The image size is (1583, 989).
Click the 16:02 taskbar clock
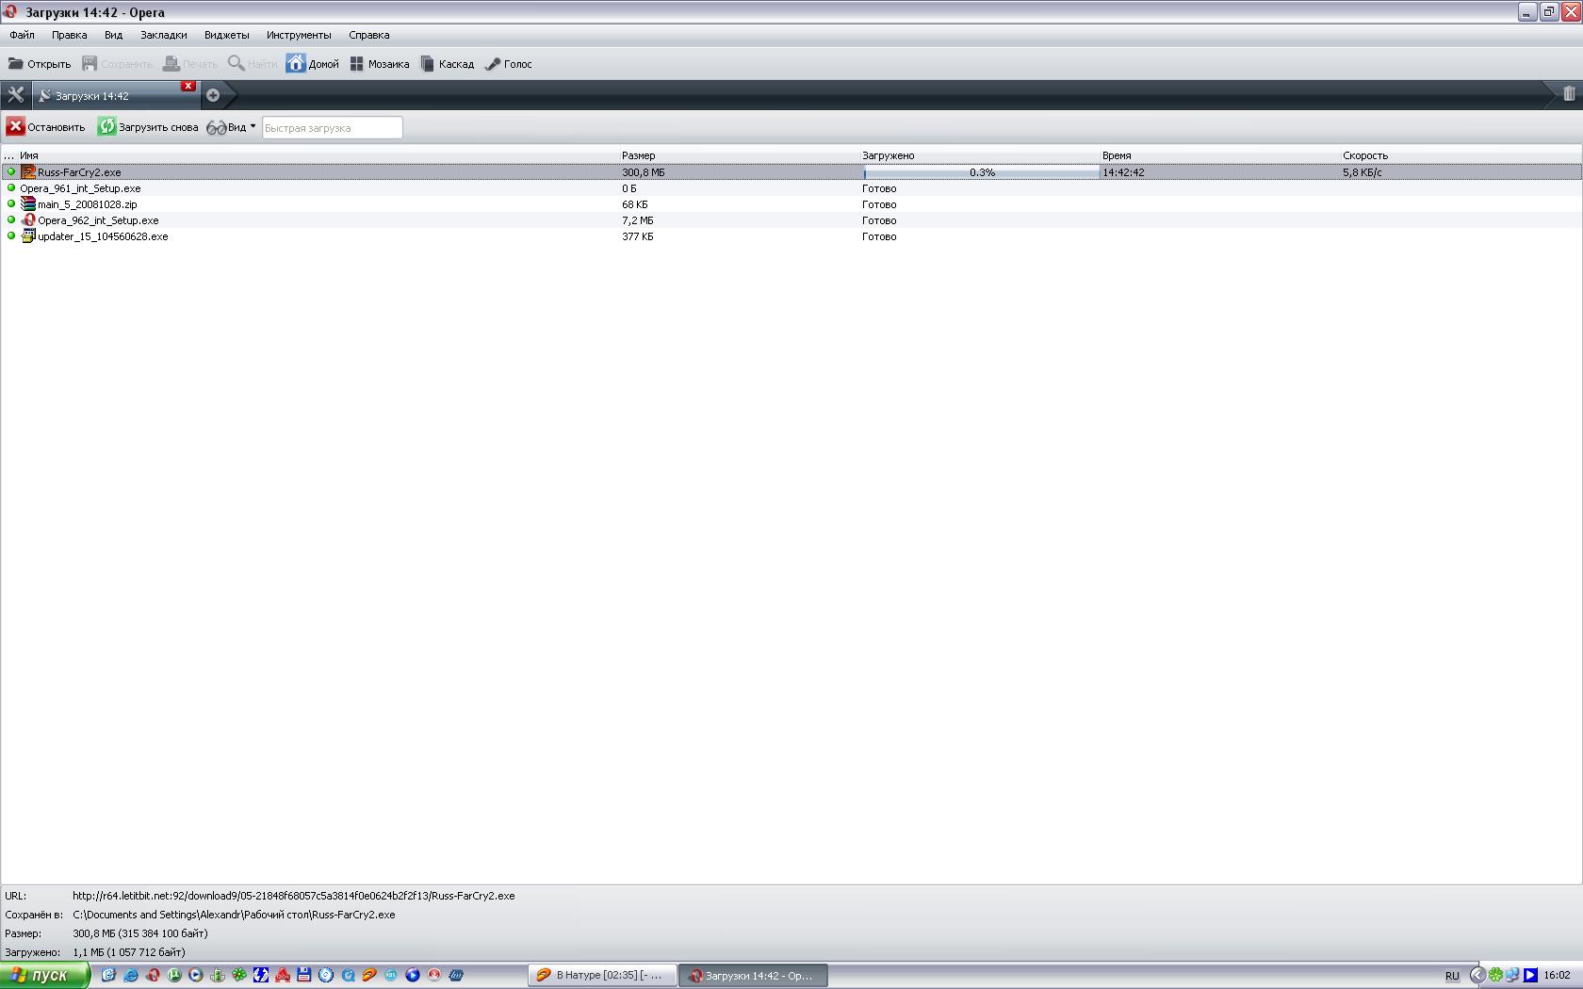coord(1557,975)
